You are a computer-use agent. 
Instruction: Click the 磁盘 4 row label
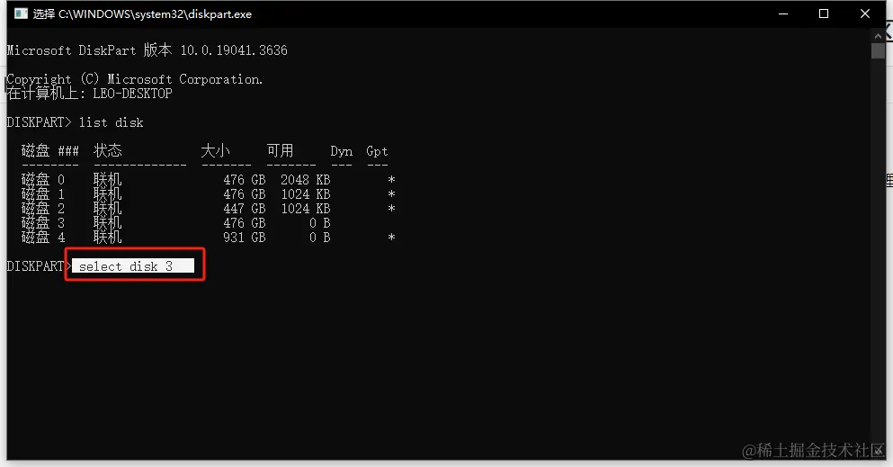tap(43, 237)
